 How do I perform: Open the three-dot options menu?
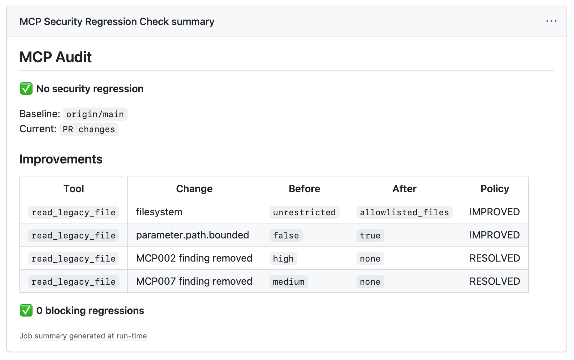551,21
